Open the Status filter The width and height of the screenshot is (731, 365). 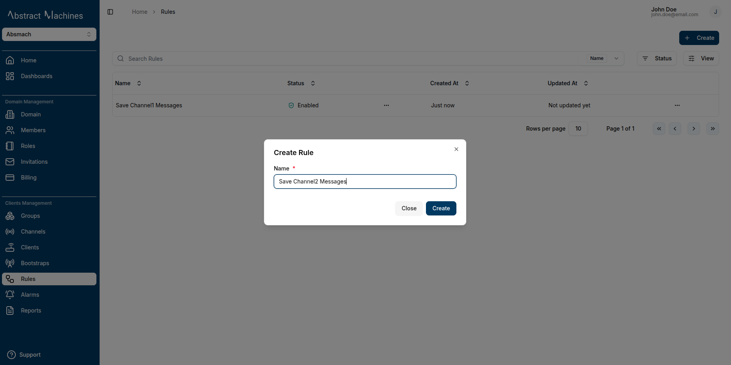657,58
